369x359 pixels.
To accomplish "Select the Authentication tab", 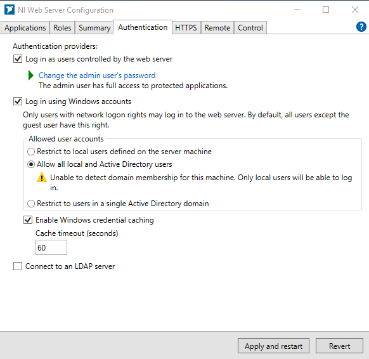I will [x=143, y=27].
